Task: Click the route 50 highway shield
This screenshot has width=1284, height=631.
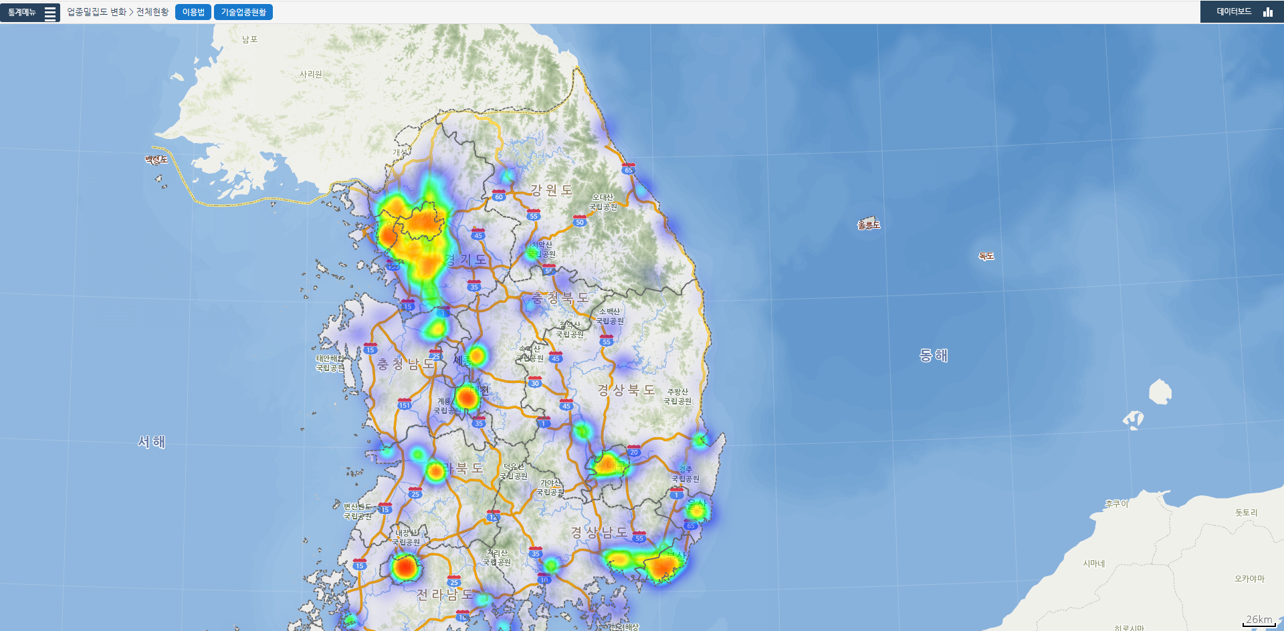Action: (x=580, y=221)
